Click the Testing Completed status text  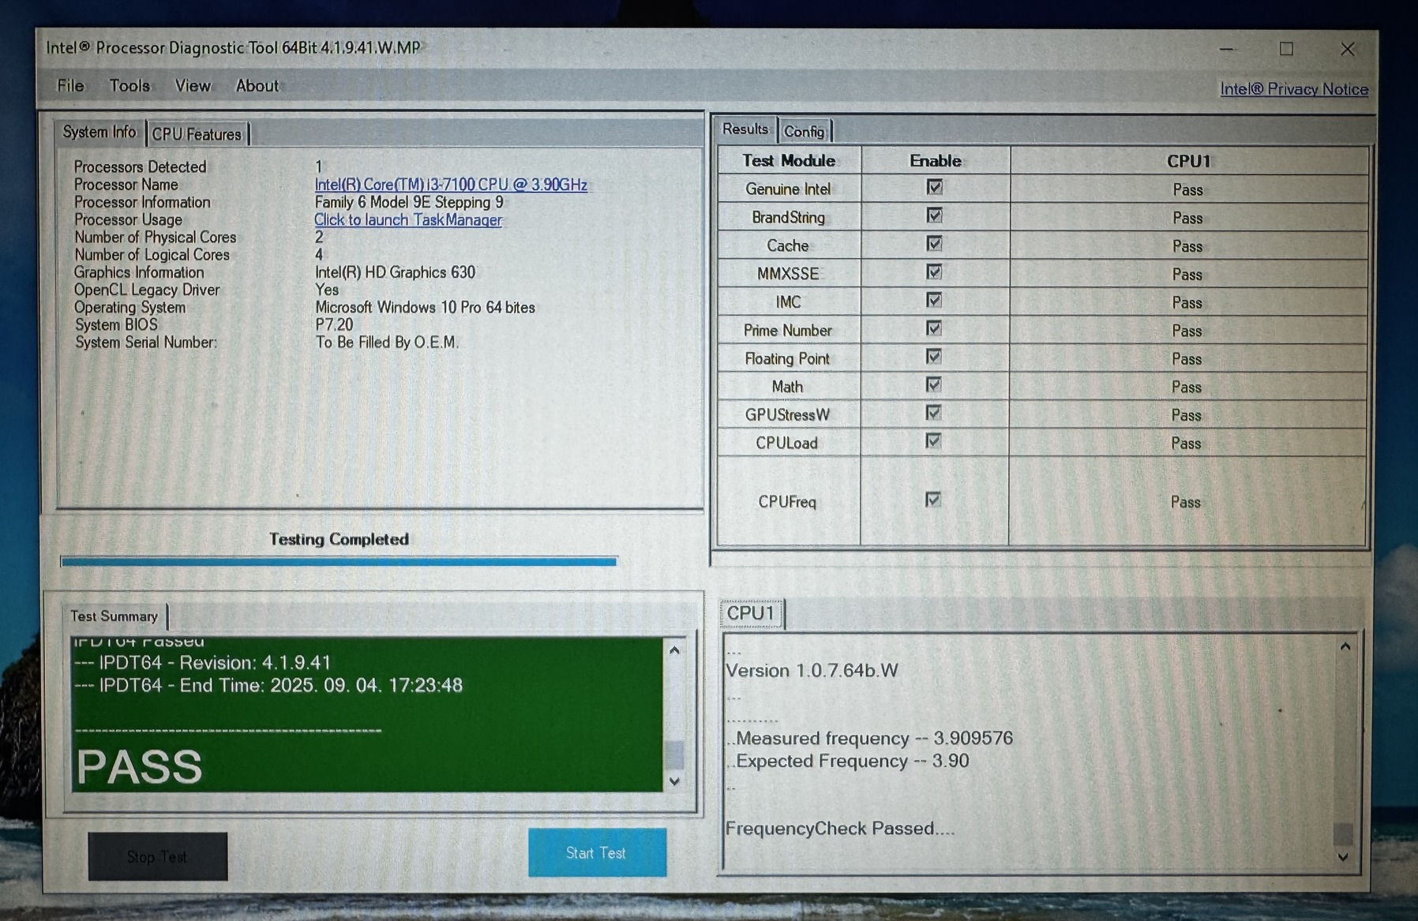[339, 539]
